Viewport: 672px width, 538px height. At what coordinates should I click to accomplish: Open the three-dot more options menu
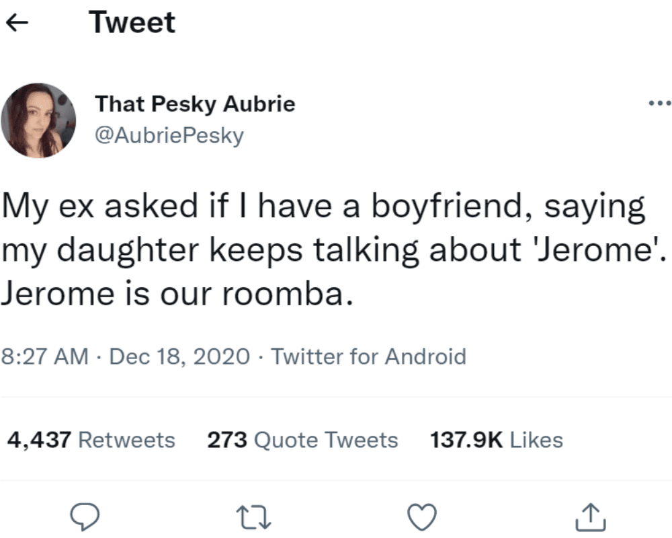(x=659, y=104)
